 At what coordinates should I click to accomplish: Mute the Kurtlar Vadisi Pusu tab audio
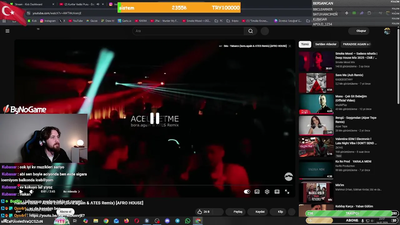(98, 4)
